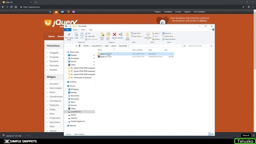Click Plugins link on jQuery site
Viewport: 256px width, 144px height.
pyautogui.click(x=158, y=12)
